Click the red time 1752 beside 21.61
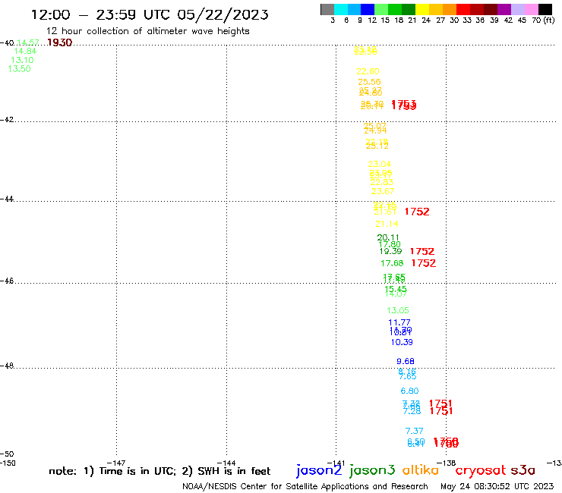562x493 pixels. pos(417,212)
